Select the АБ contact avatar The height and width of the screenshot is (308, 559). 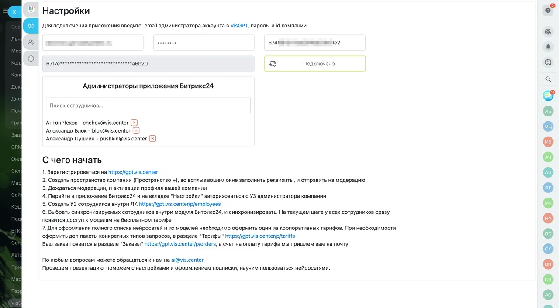click(x=548, y=111)
